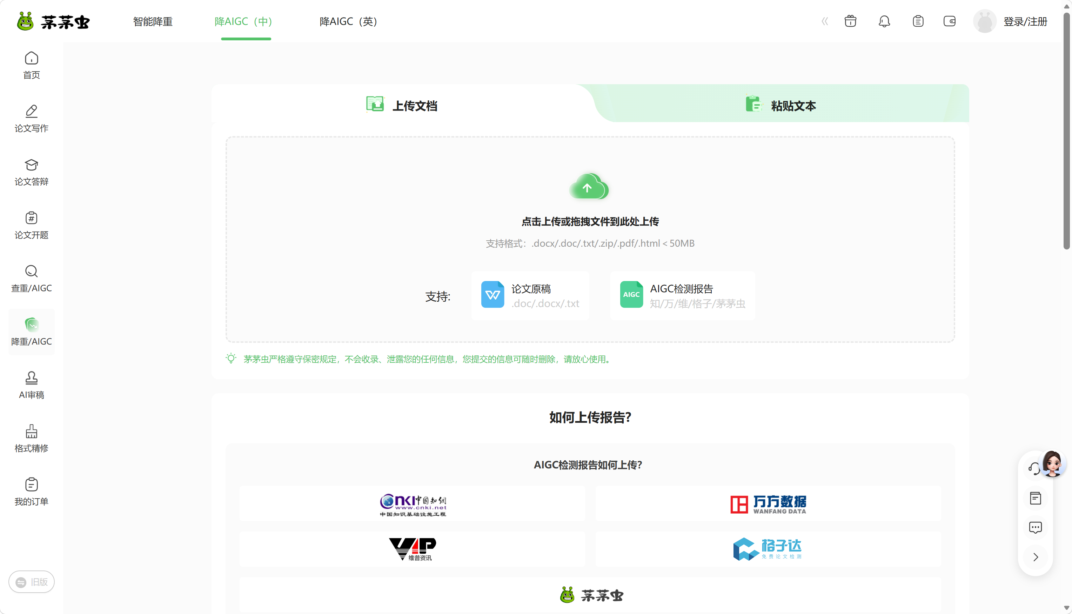This screenshot has height=614, width=1072.
Task: Click the lightbulb tip icon
Action: coord(230,359)
